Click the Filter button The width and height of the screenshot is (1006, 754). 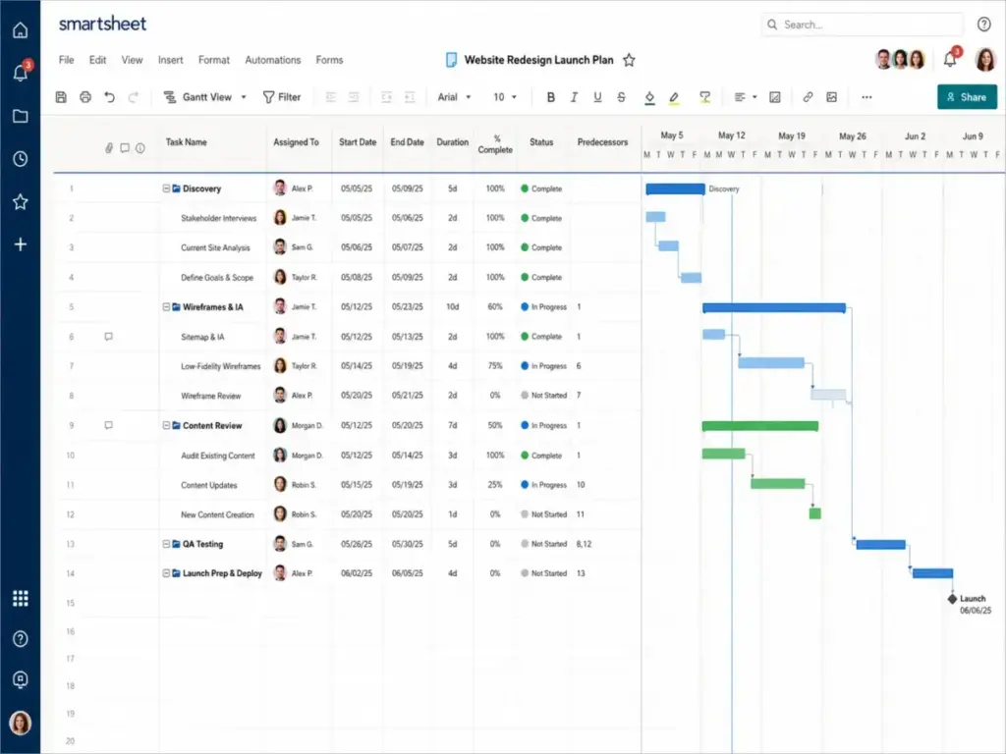[x=282, y=97]
